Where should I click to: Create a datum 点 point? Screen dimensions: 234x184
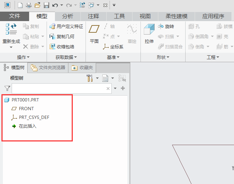point(109,36)
